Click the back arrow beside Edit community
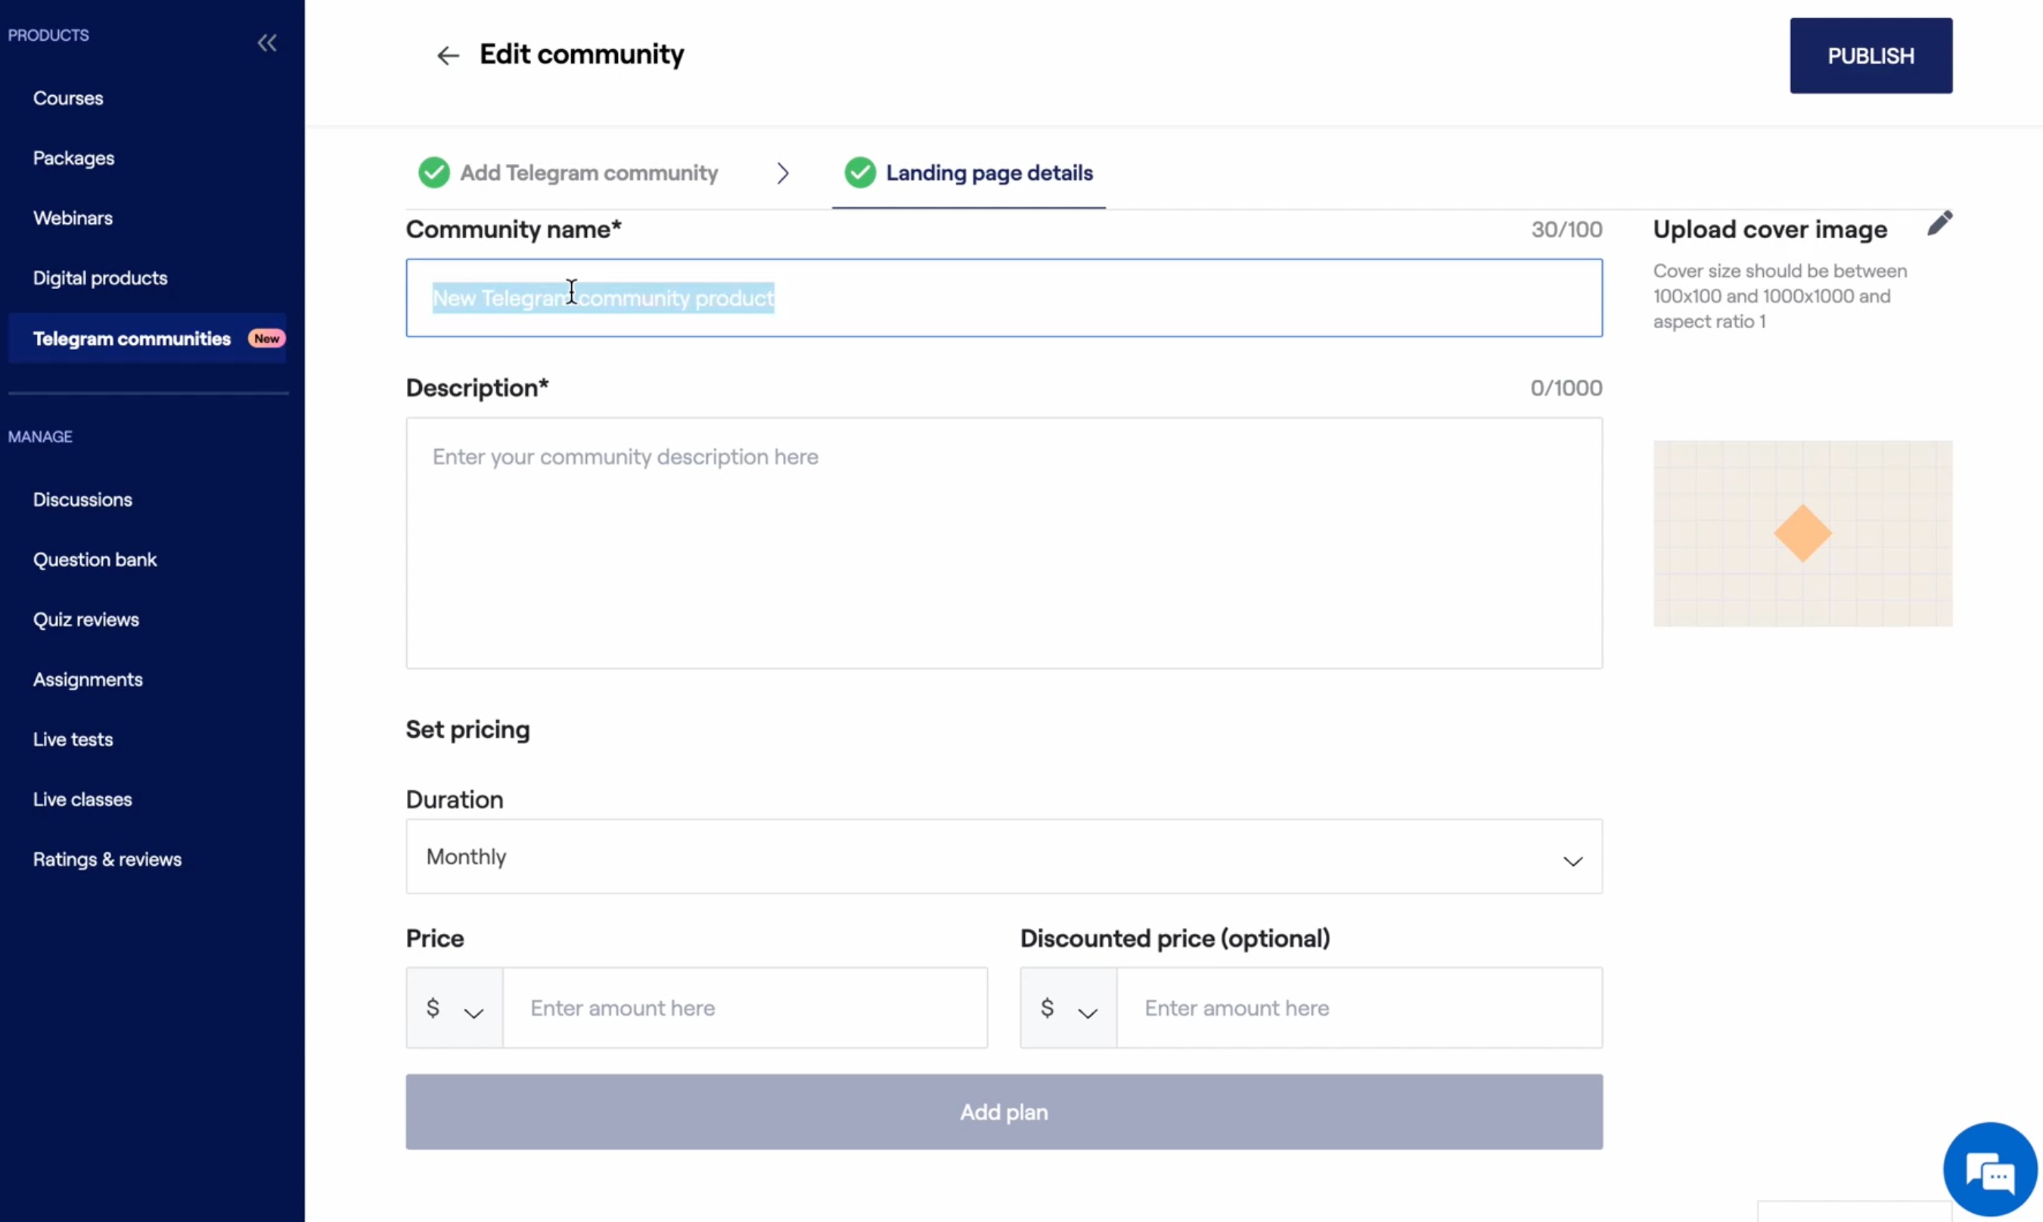The image size is (2043, 1222). tap(447, 55)
